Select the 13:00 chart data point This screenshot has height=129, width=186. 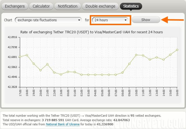[157, 57]
